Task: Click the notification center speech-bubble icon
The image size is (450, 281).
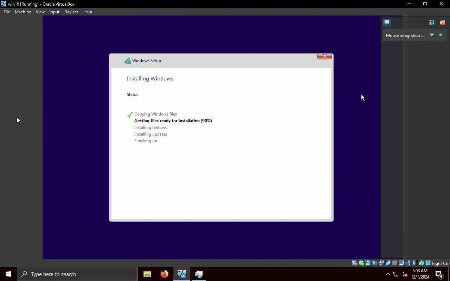Action: tap(387, 22)
